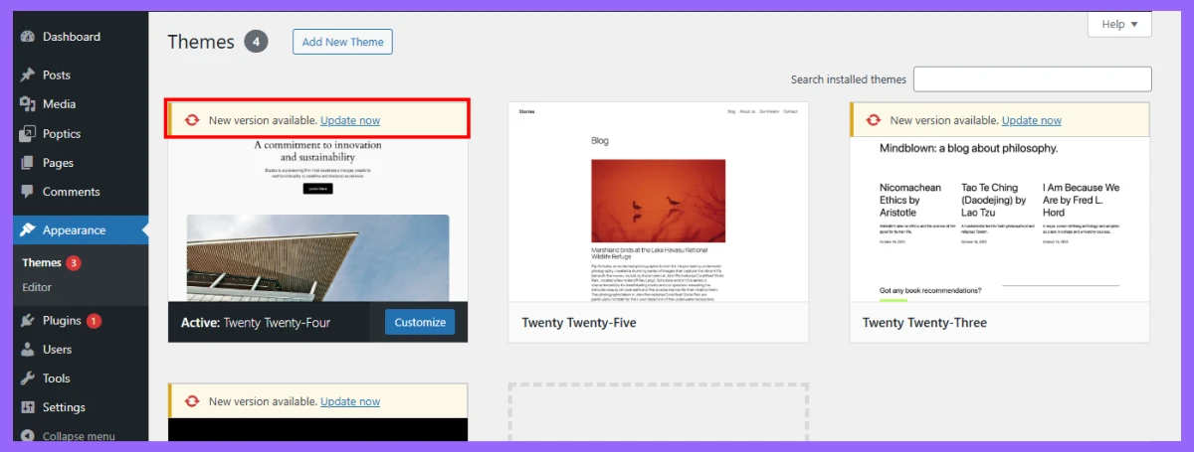Screen dimensions: 1194x452
Task: Click the Dashboard gauge icon
Action: pos(28,37)
